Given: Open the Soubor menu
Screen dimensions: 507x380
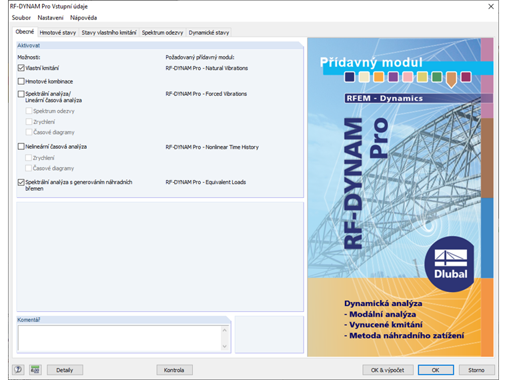Looking at the screenshot, I should click(21, 18).
